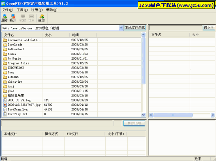Viewport: 216px width, 161px height.
Task: Open the 注册(R) menu
Action: coord(37,10)
